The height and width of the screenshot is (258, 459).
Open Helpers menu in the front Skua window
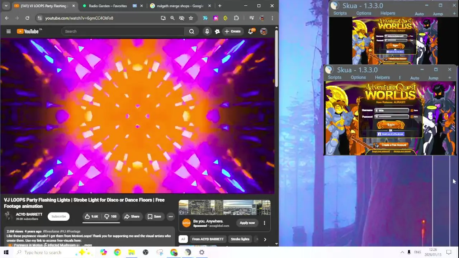(x=382, y=77)
